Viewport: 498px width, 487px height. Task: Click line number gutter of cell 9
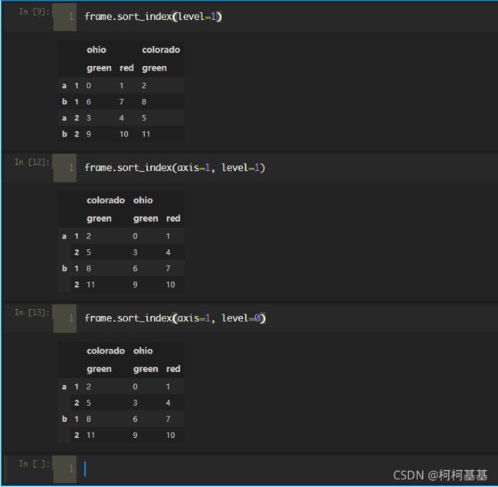click(65, 17)
